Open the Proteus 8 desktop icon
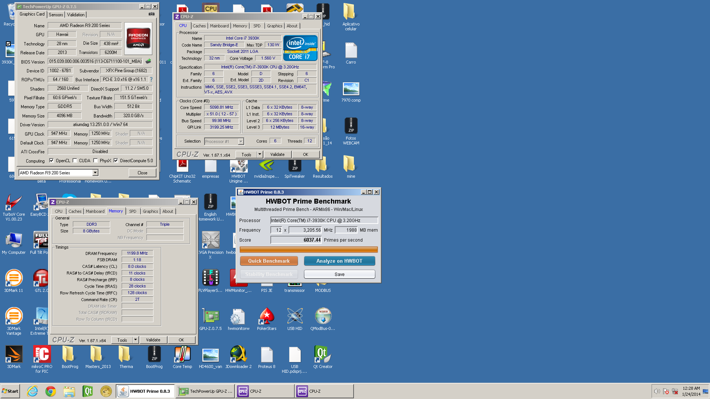710x399 pixels. point(267,357)
